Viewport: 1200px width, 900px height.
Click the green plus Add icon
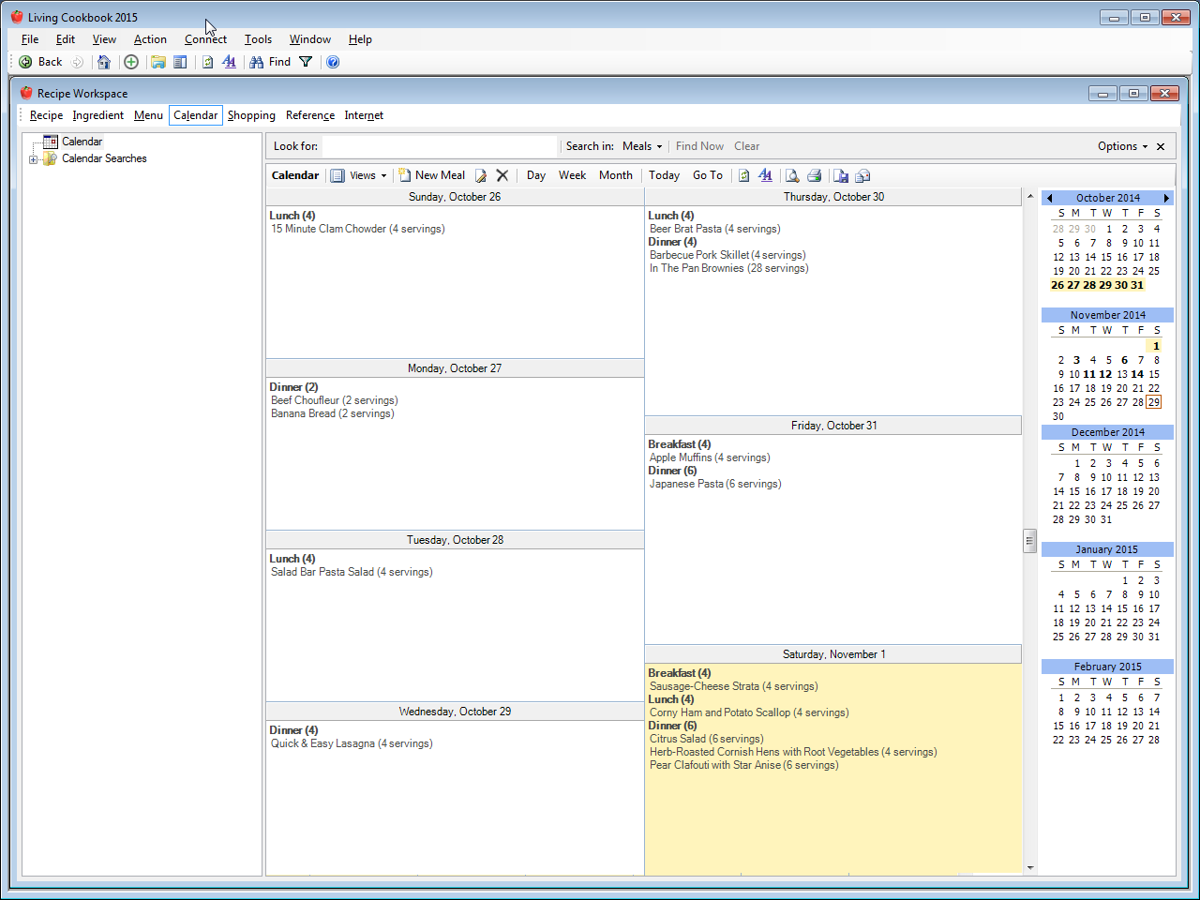pos(131,62)
